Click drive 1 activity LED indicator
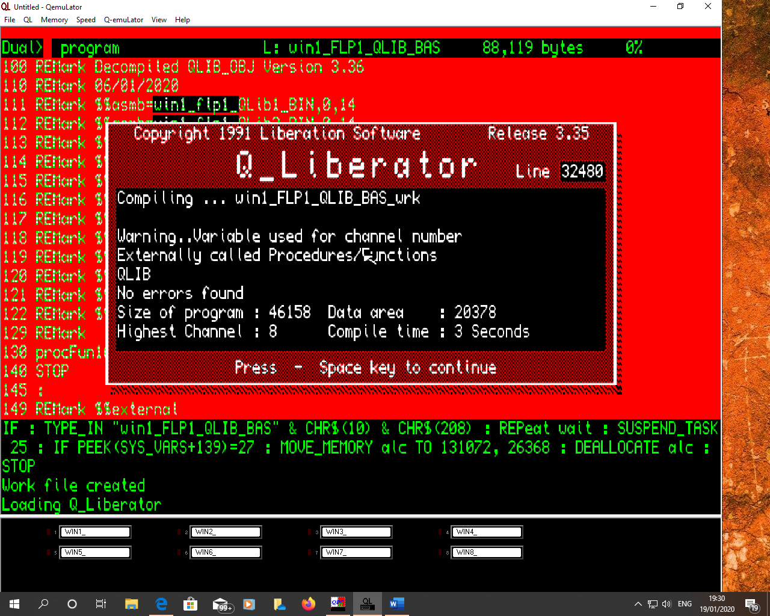Viewport: 770px width, 616px height. (x=49, y=532)
